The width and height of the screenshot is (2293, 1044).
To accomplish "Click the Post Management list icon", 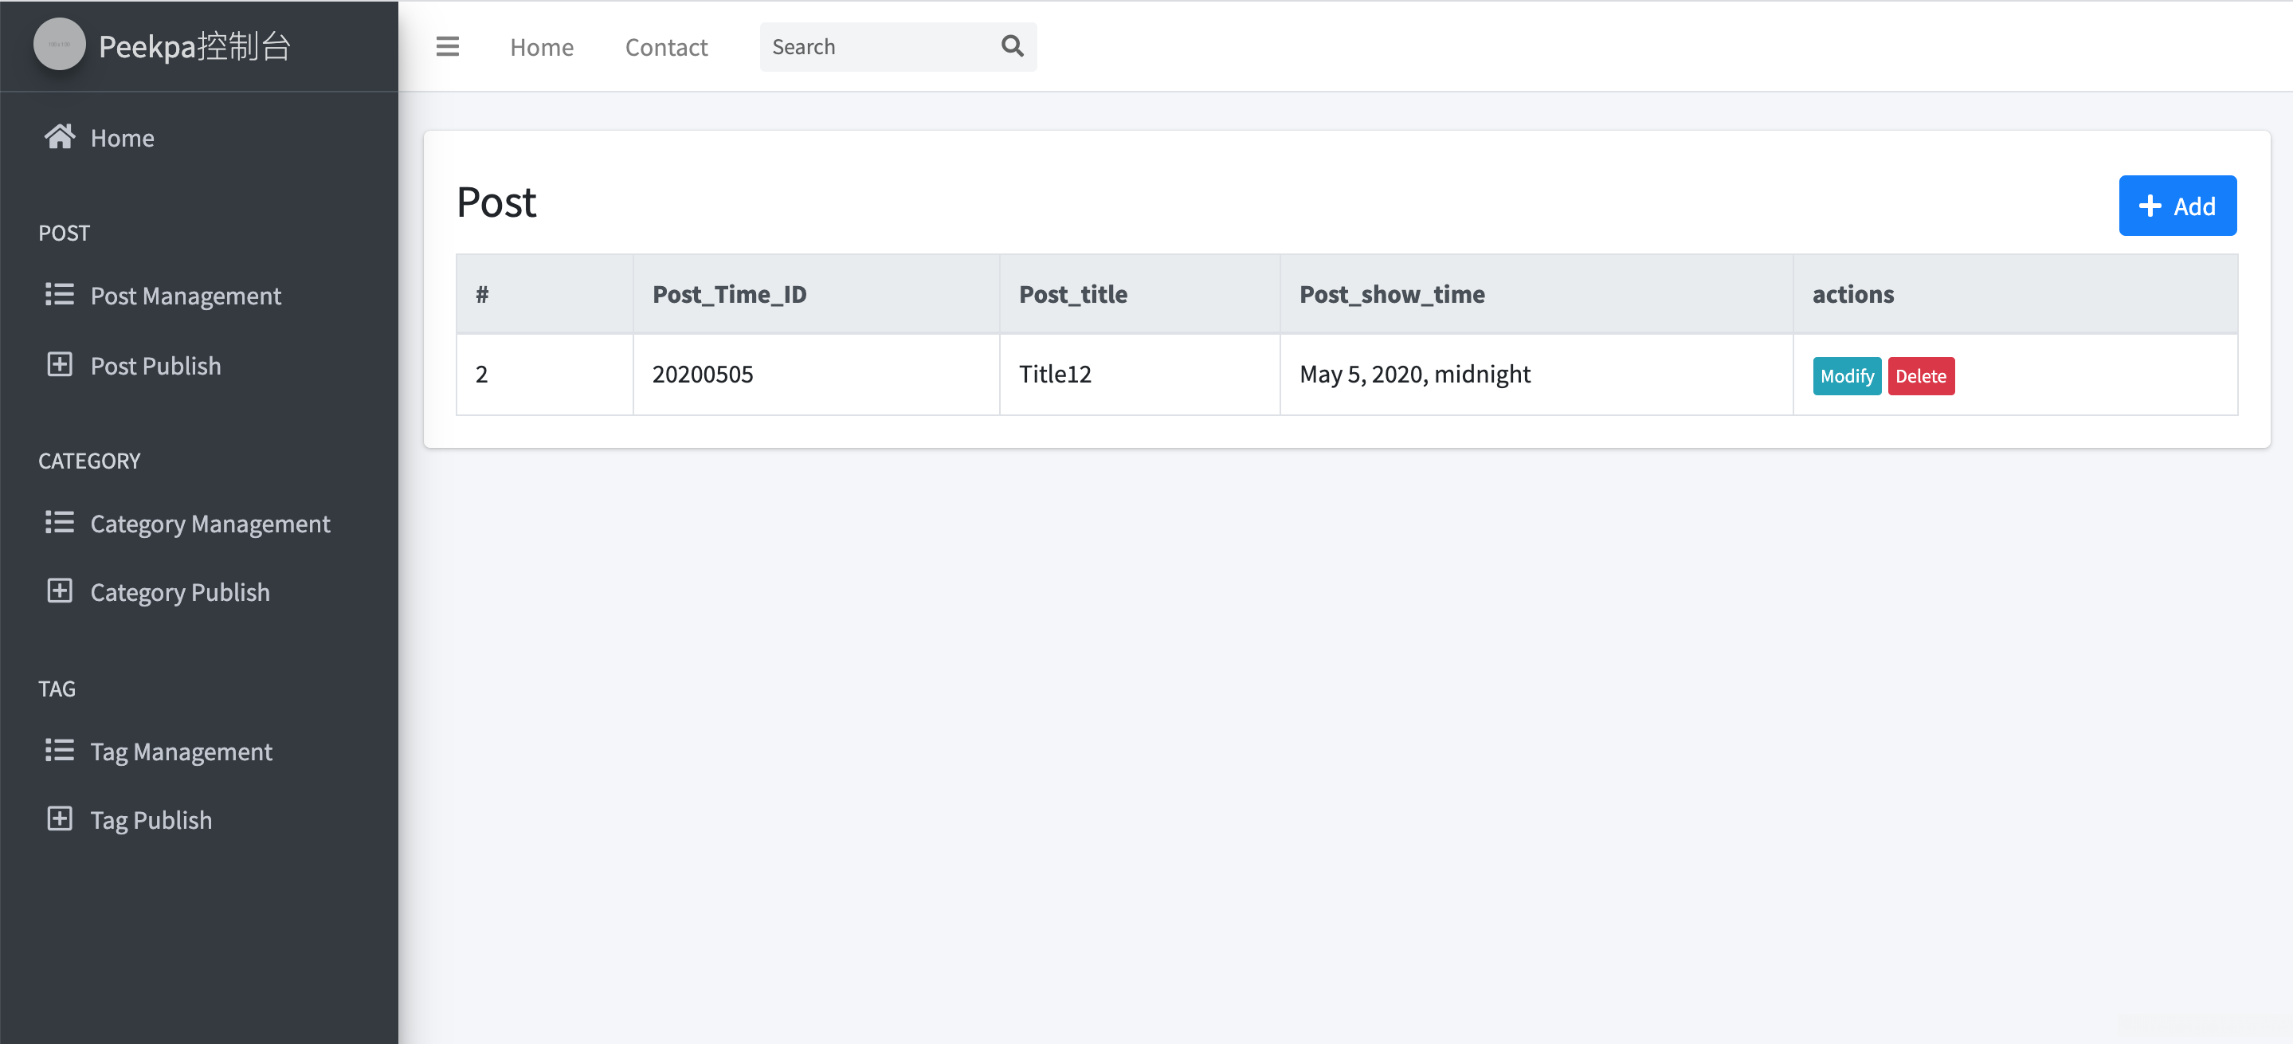I will [x=60, y=295].
